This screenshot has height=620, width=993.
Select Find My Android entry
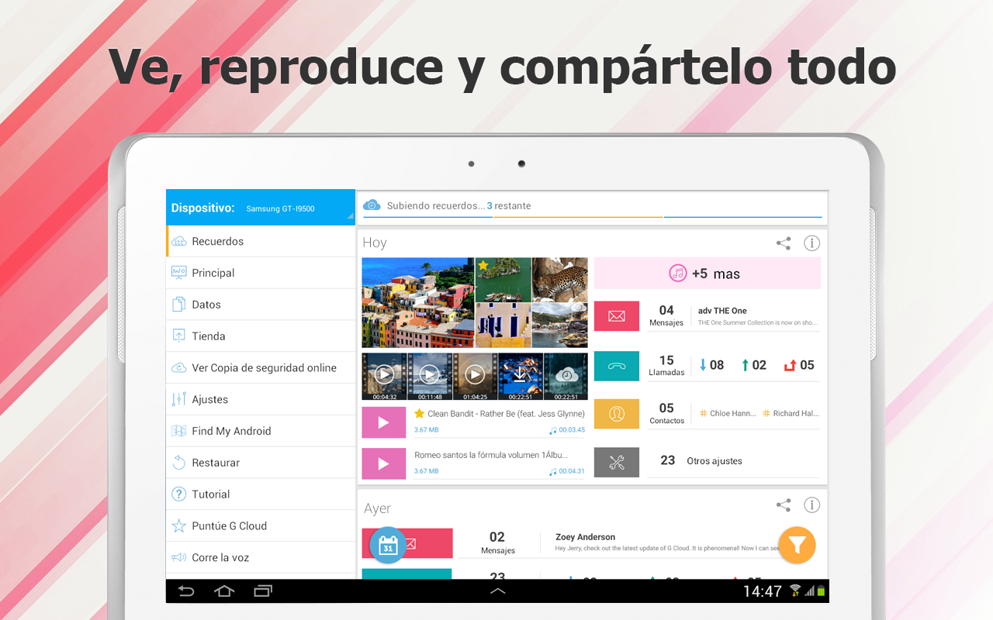tap(261, 431)
